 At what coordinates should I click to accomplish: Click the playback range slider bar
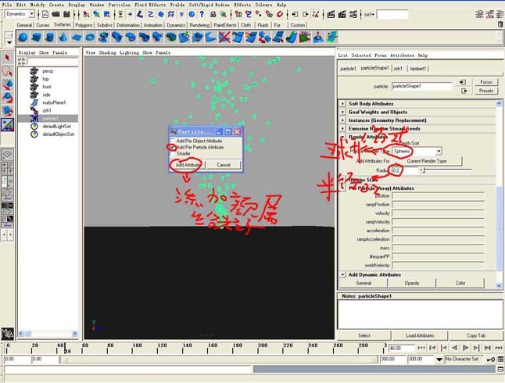pos(218,360)
